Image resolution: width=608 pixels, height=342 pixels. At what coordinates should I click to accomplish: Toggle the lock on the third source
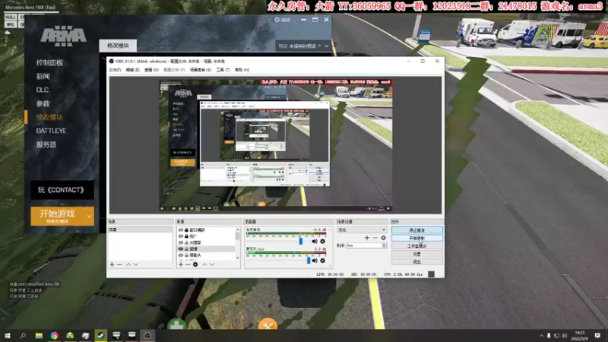[186, 242]
